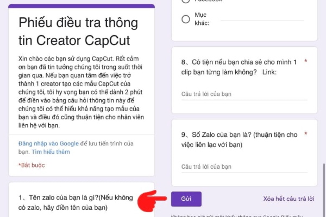Screen dimensions: 326x217
Task: Open the "Đăng nhập vào Google" link
Action: [48, 143]
